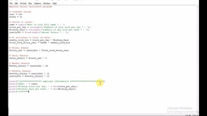
Task: Click the '# values to insert' comment
Action: click(x=21, y=22)
